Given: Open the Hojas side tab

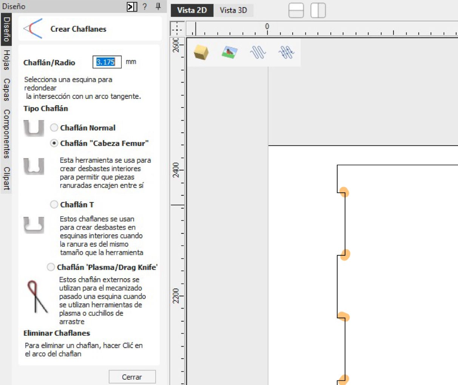Looking at the screenshot, I should [x=6, y=60].
